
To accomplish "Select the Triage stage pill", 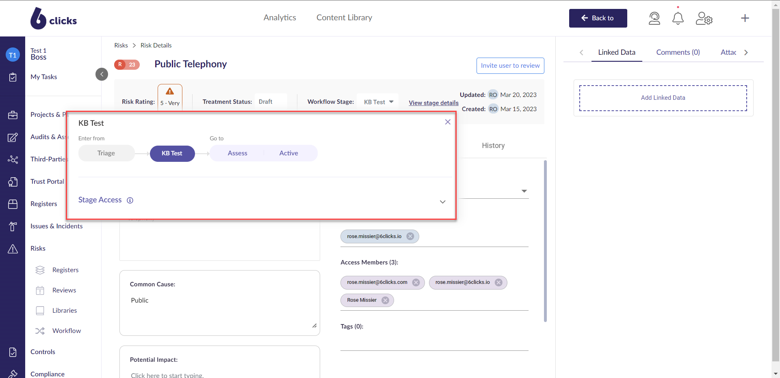I will (x=106, y=153).
